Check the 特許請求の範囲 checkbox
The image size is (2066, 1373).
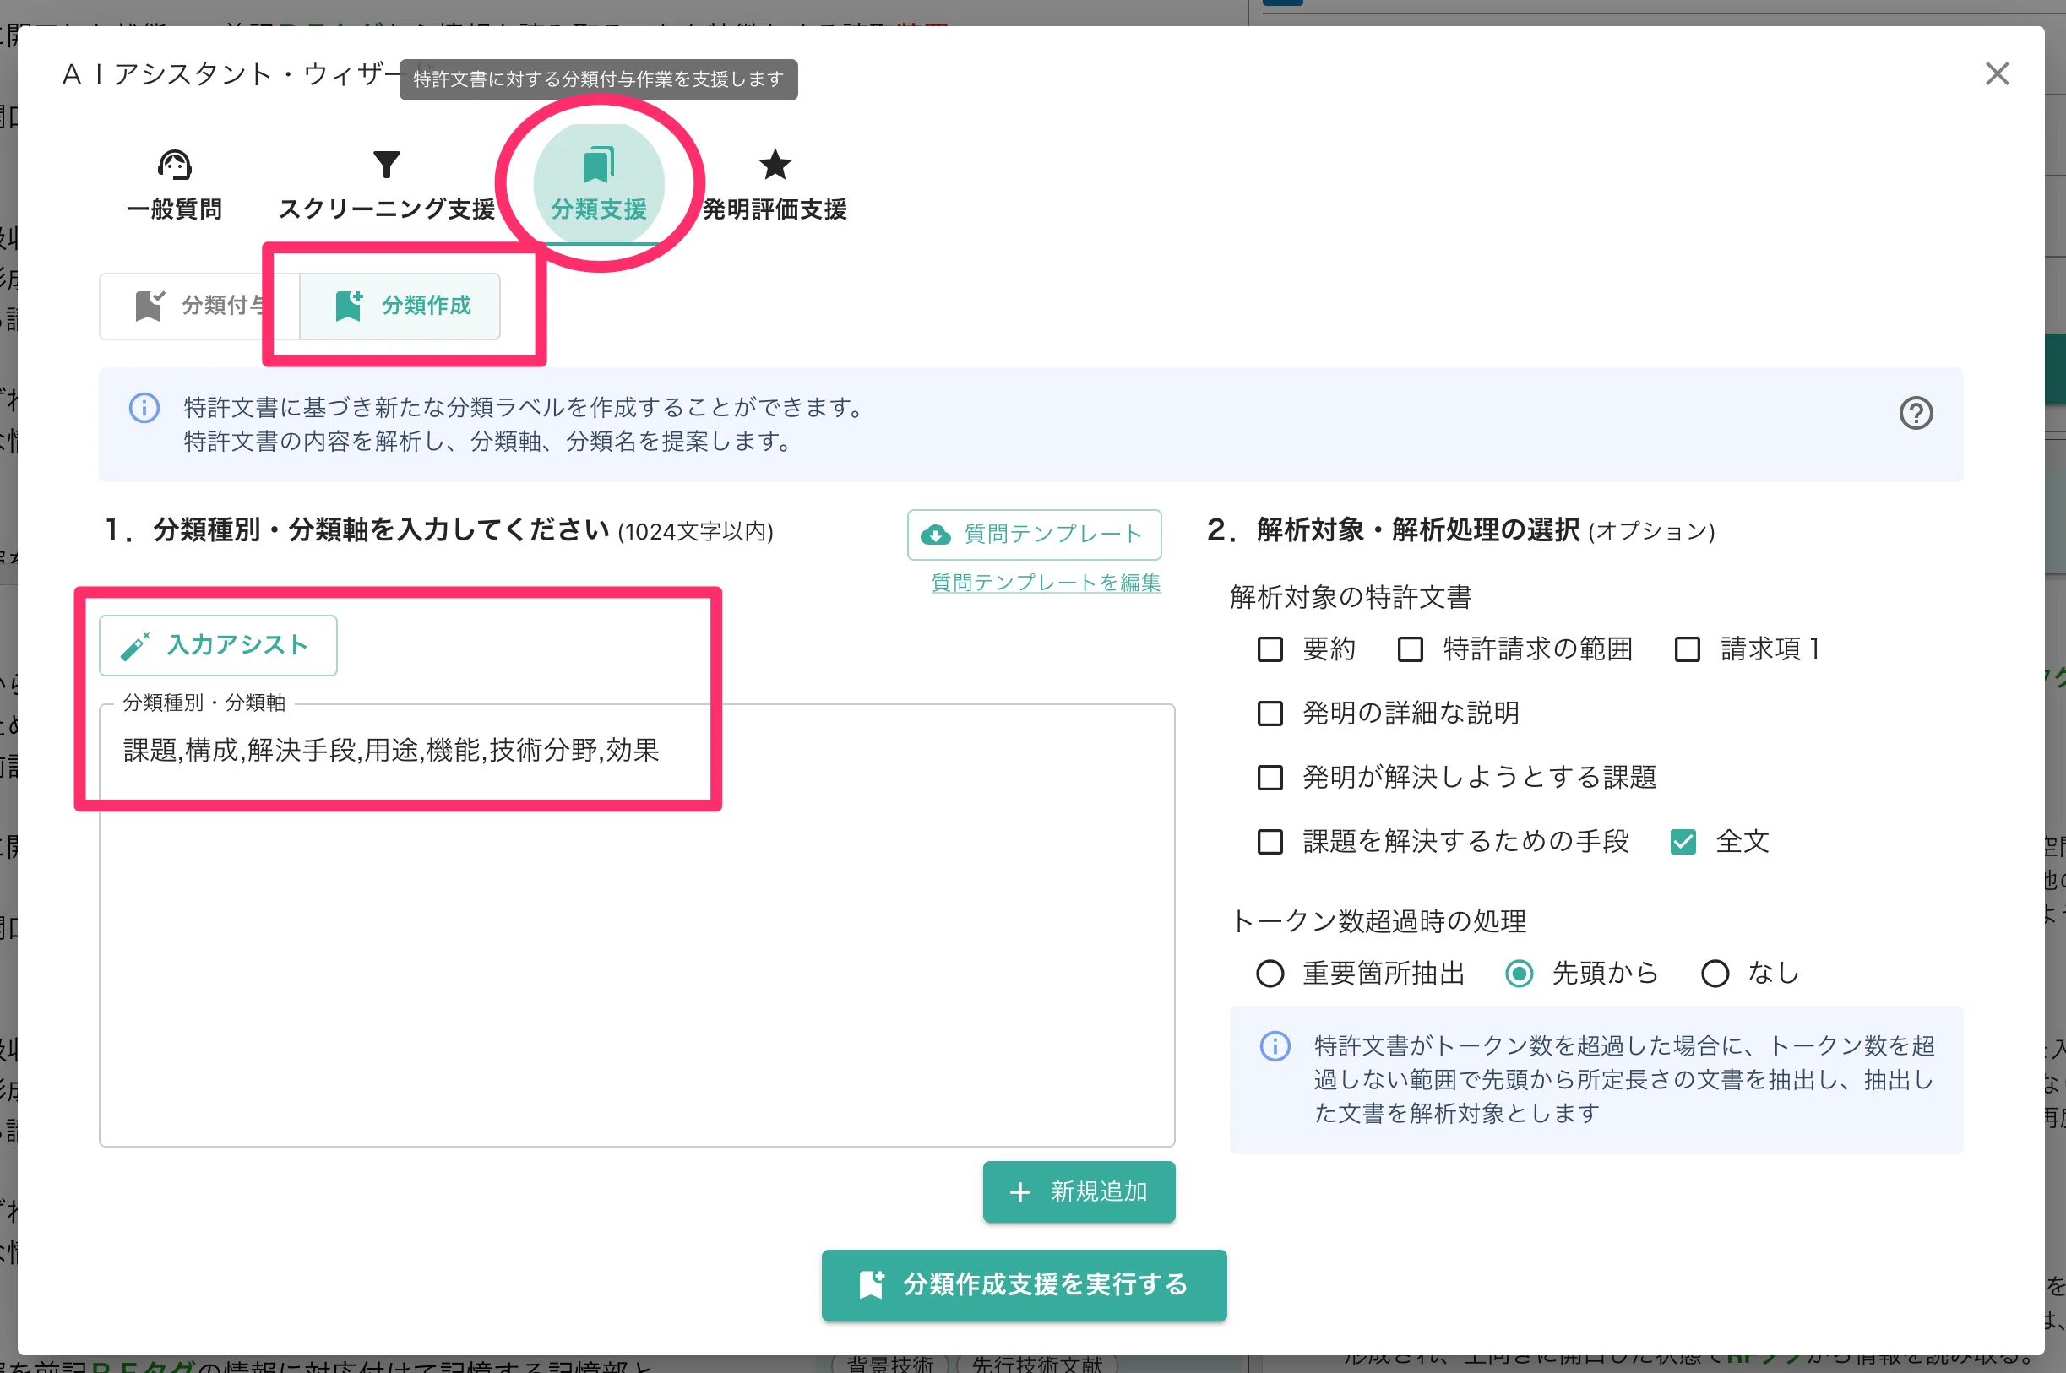click(x=1410, y=649)
